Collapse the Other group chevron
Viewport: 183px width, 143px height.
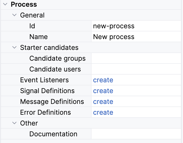(x=14, y=123)
